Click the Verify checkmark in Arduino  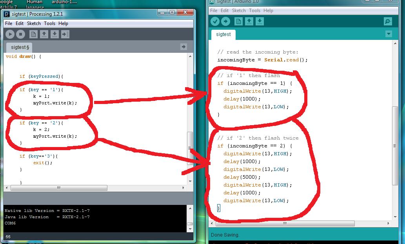[x=215, y=22]
